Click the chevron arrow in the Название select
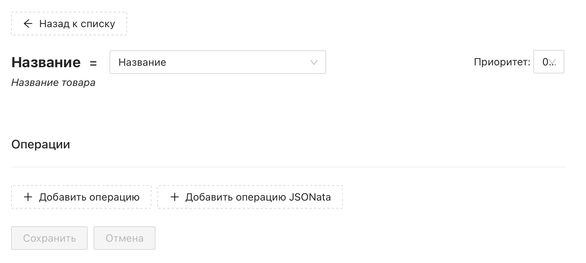This screenshot has width=586, height=263. click(x=314, y=62)
